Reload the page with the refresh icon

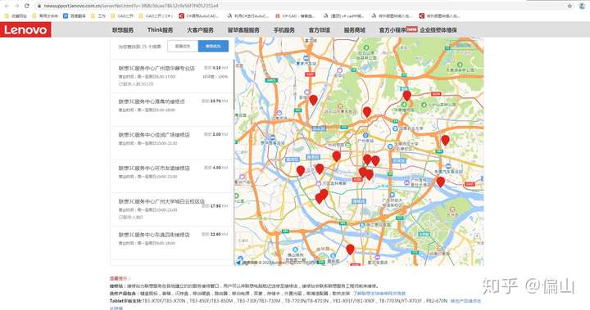[27, 6]
